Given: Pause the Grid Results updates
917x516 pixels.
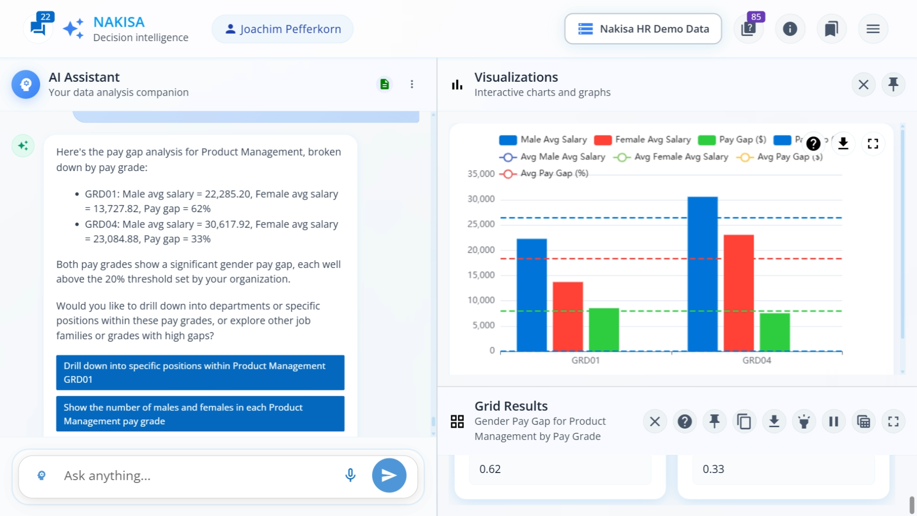Looking at the screenshot, I should (833, 421).
